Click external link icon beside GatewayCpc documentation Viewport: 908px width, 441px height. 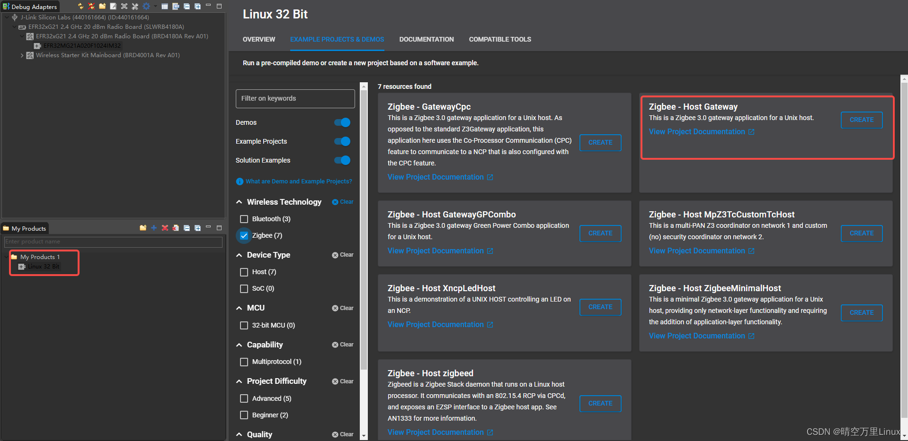click(490, 177)
